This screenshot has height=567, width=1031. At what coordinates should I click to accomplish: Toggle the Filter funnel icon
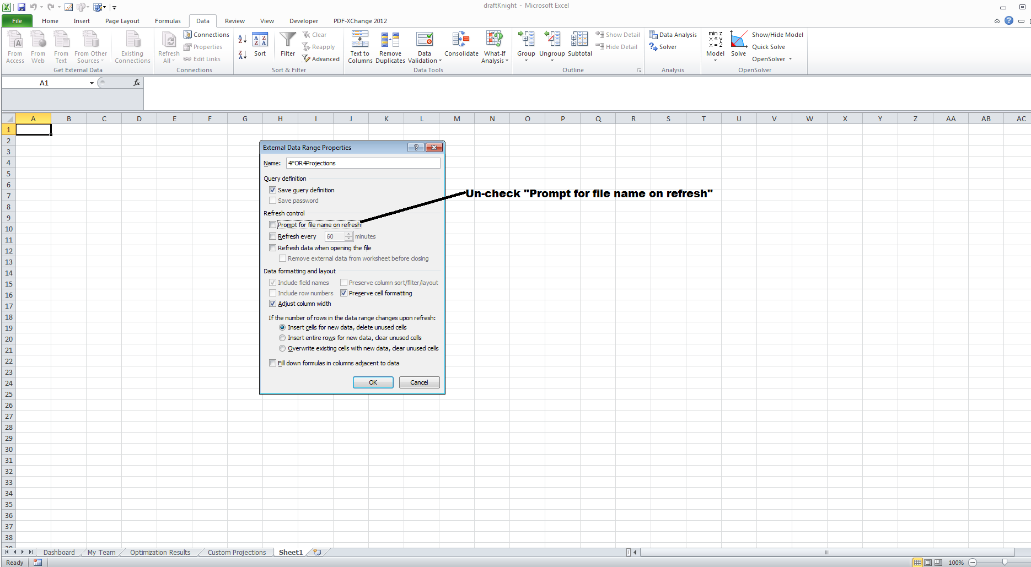point(288,45)
